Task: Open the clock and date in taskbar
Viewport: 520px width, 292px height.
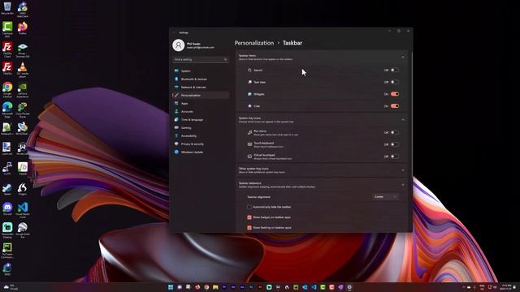Action: pos(506,287)
